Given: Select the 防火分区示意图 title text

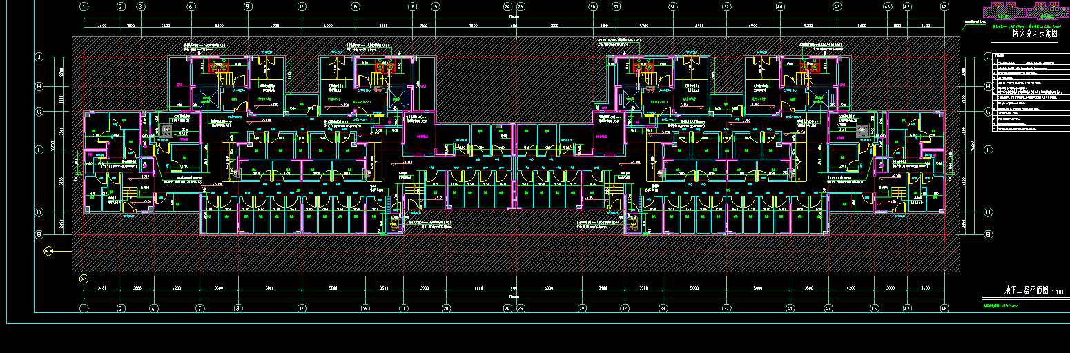Looking at the screenshot, I should click(x=1034, y=32).
